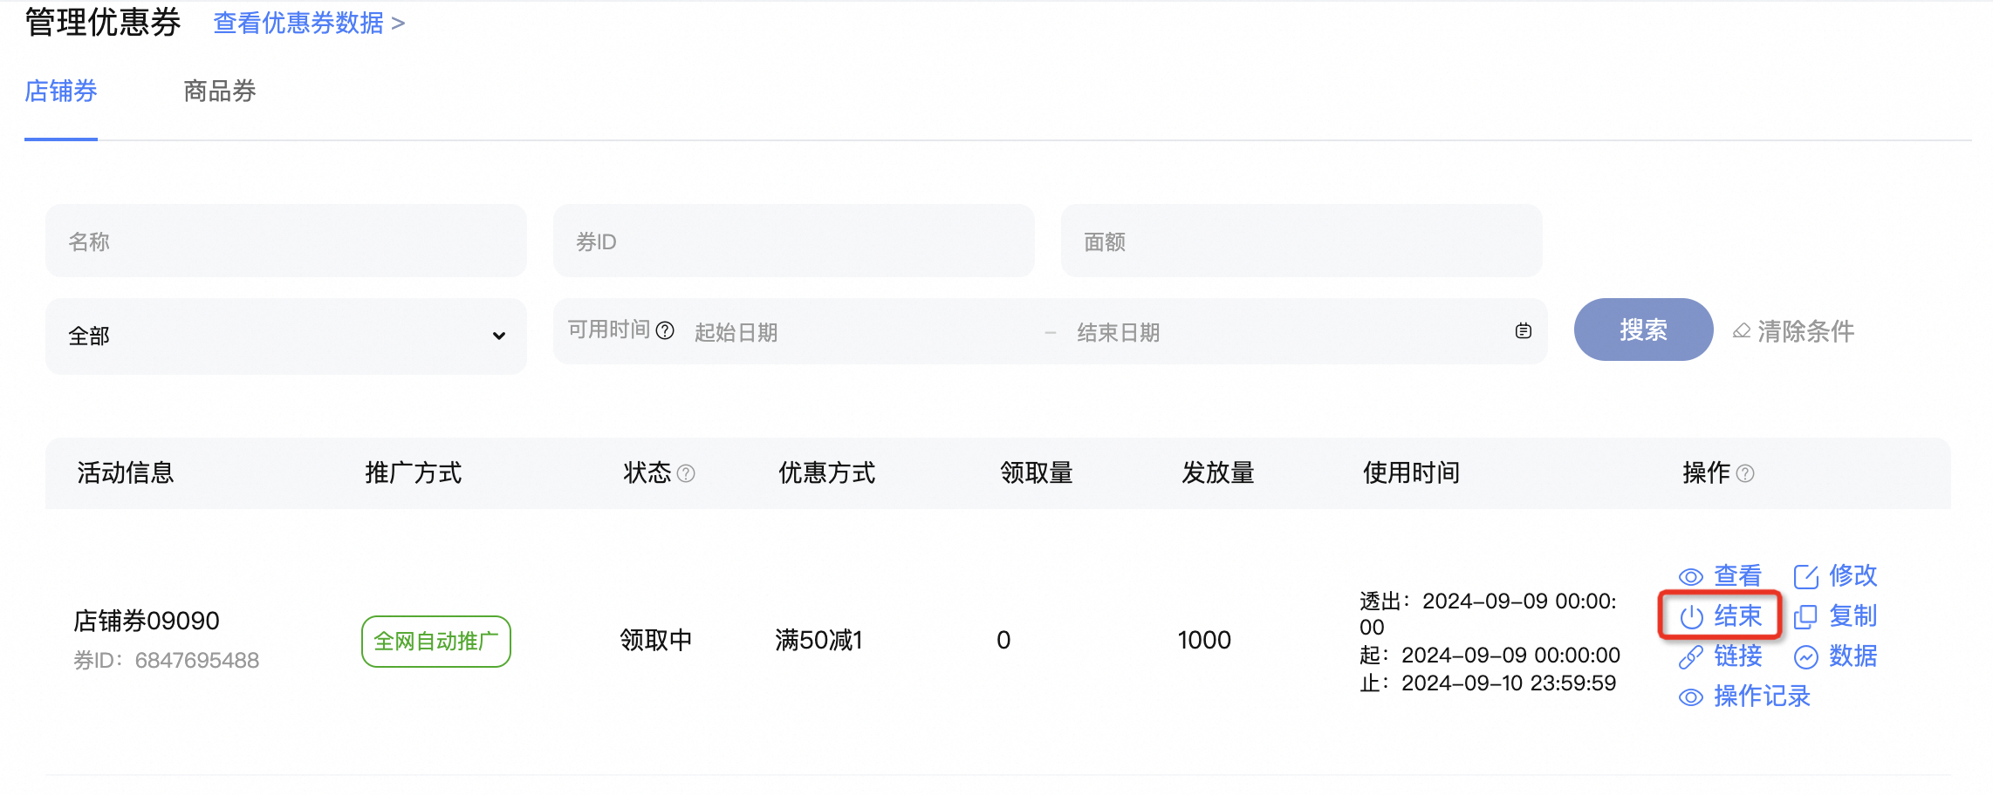
Task: Click the 发放量 column header
Action: pyautogui.click(x=1218, y=473)
